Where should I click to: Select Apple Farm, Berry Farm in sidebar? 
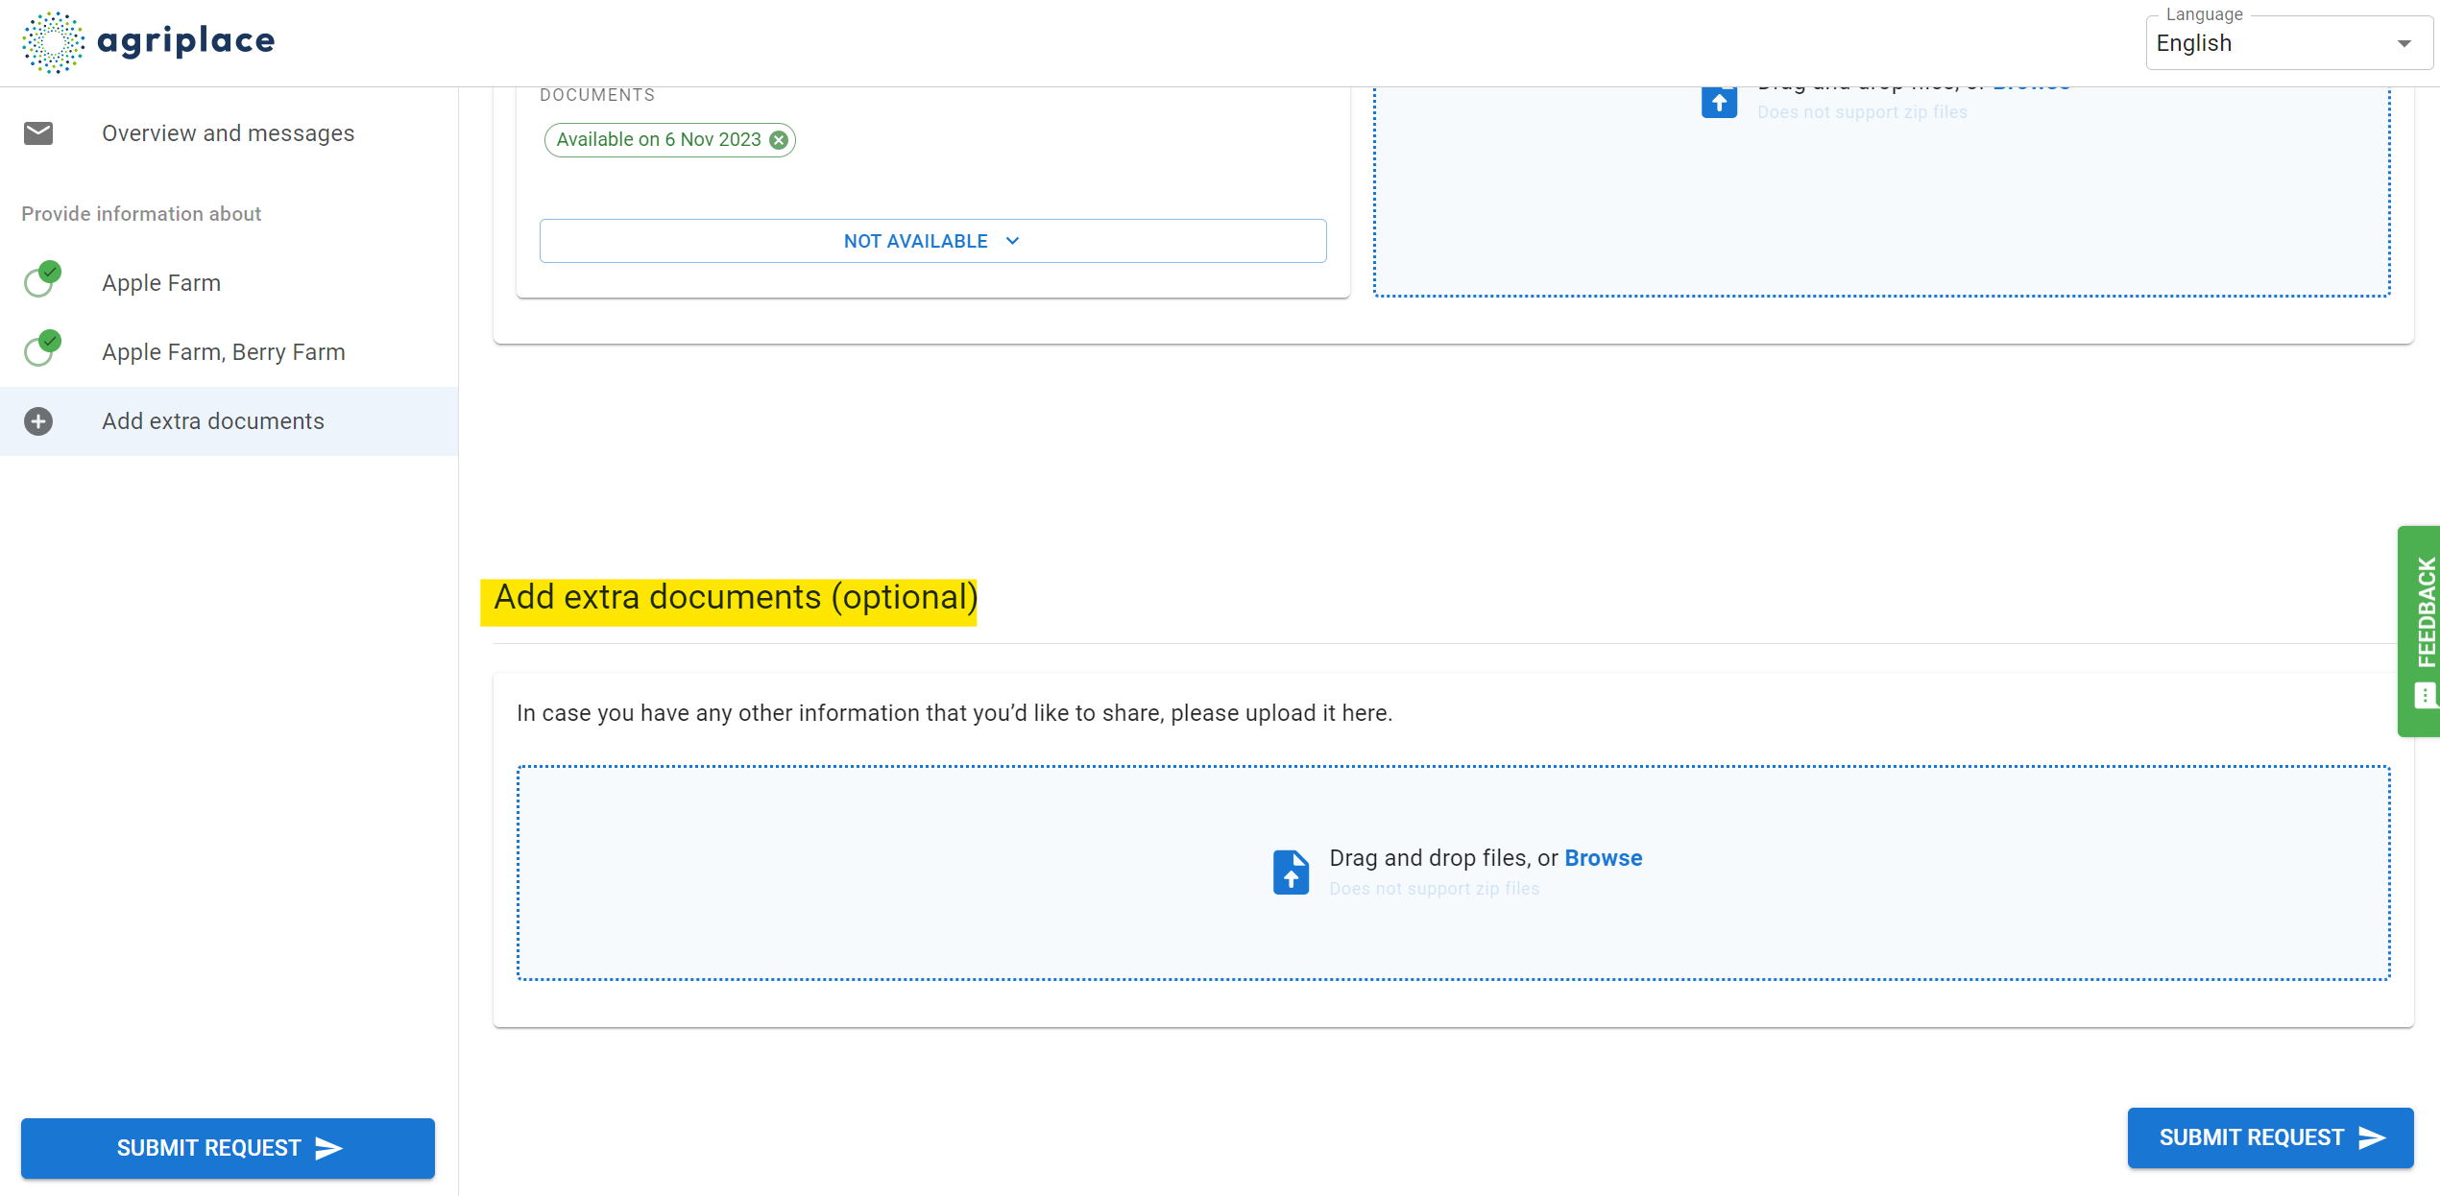tap(229, 352)
